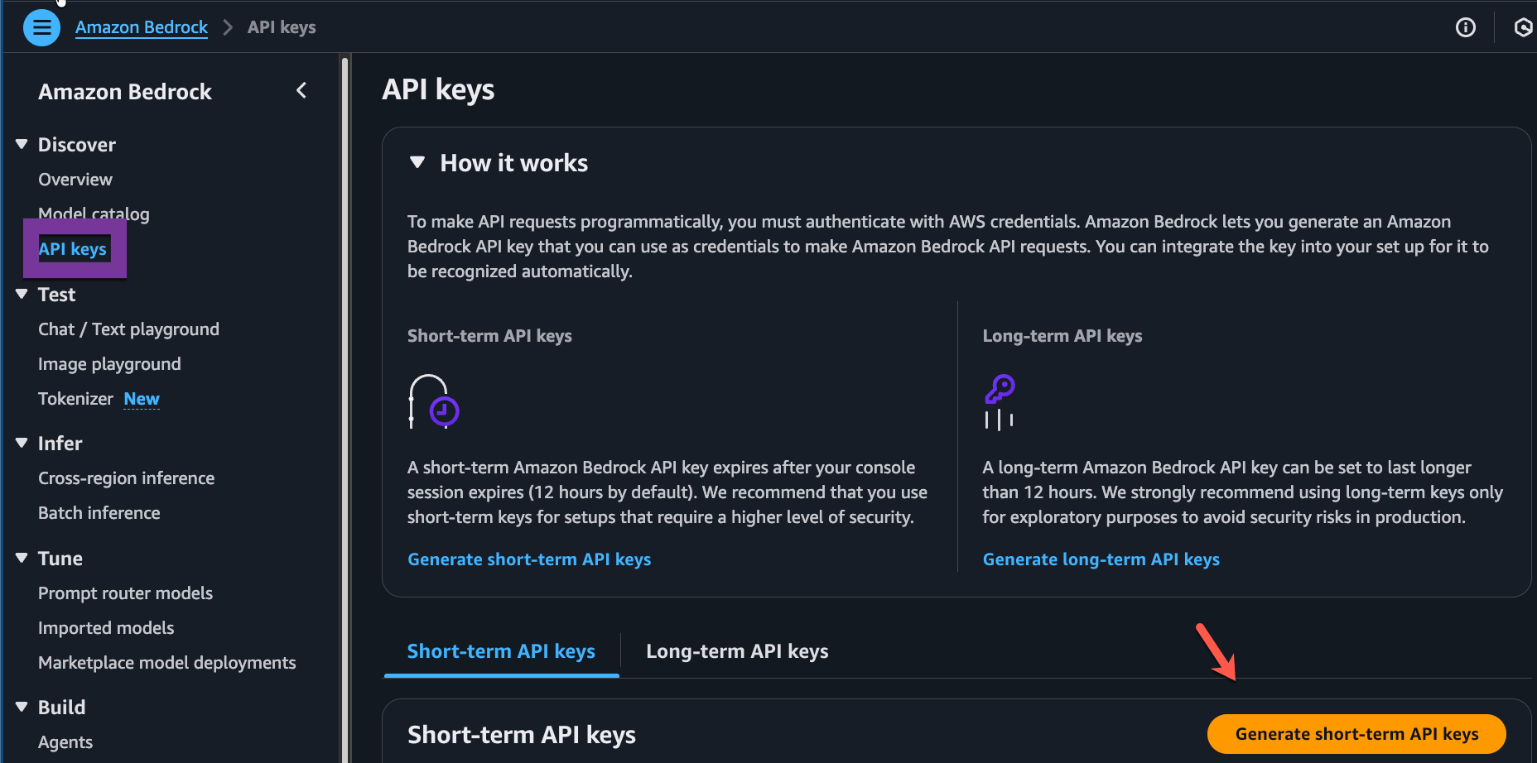Open the hamburger navigation menu
This screenshot has width=1537, height=763.
[41, 27]
